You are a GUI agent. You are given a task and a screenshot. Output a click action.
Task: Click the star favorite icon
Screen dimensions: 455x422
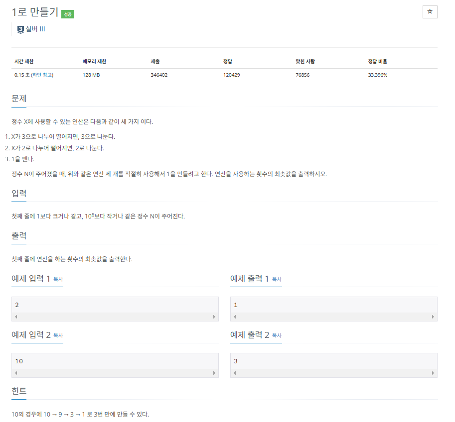point(430,11)
